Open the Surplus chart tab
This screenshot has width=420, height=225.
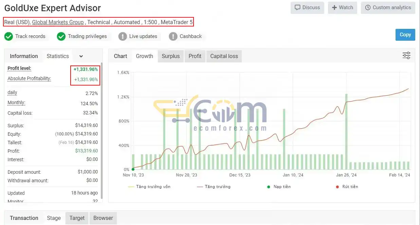pyautogui.click(x=171, y=56)
